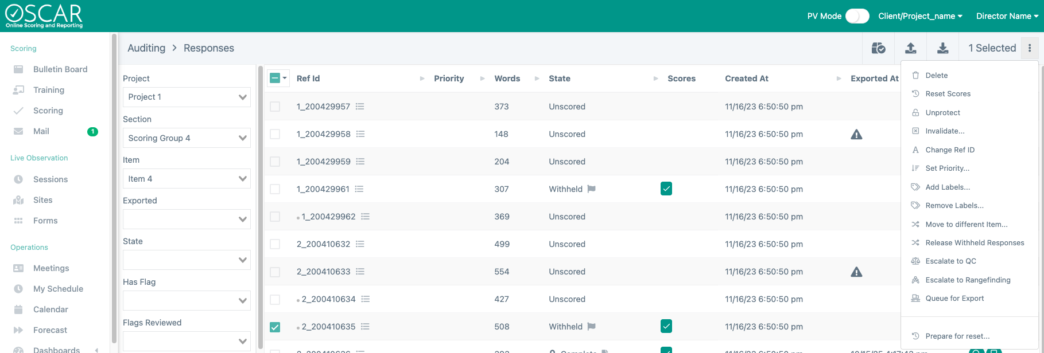
Task: Open Mail in the sidebar
Action: click(41, 131)
